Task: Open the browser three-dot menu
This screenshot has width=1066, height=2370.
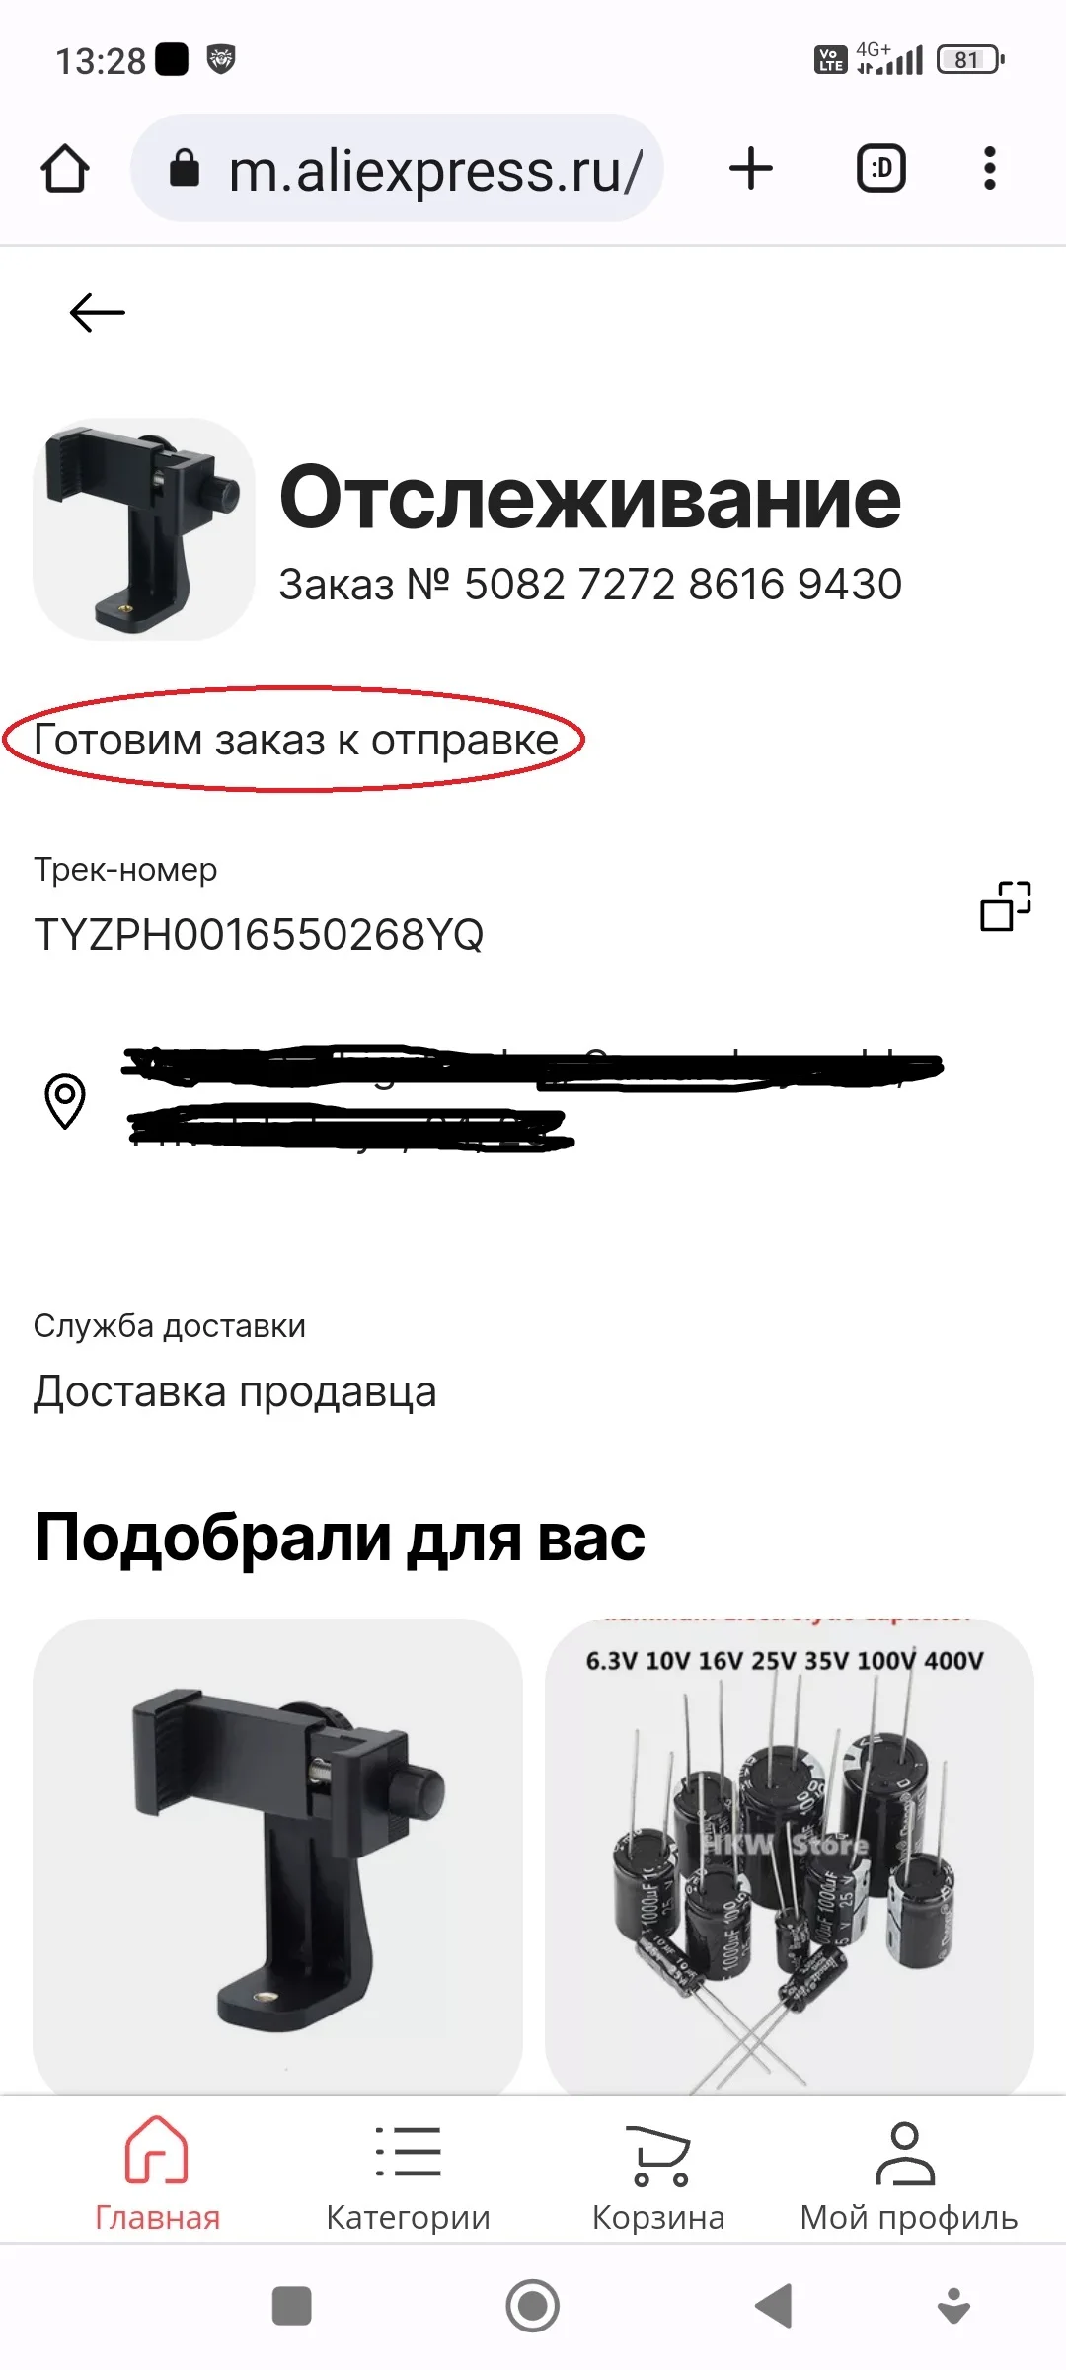Action: [x=990, y=168]
